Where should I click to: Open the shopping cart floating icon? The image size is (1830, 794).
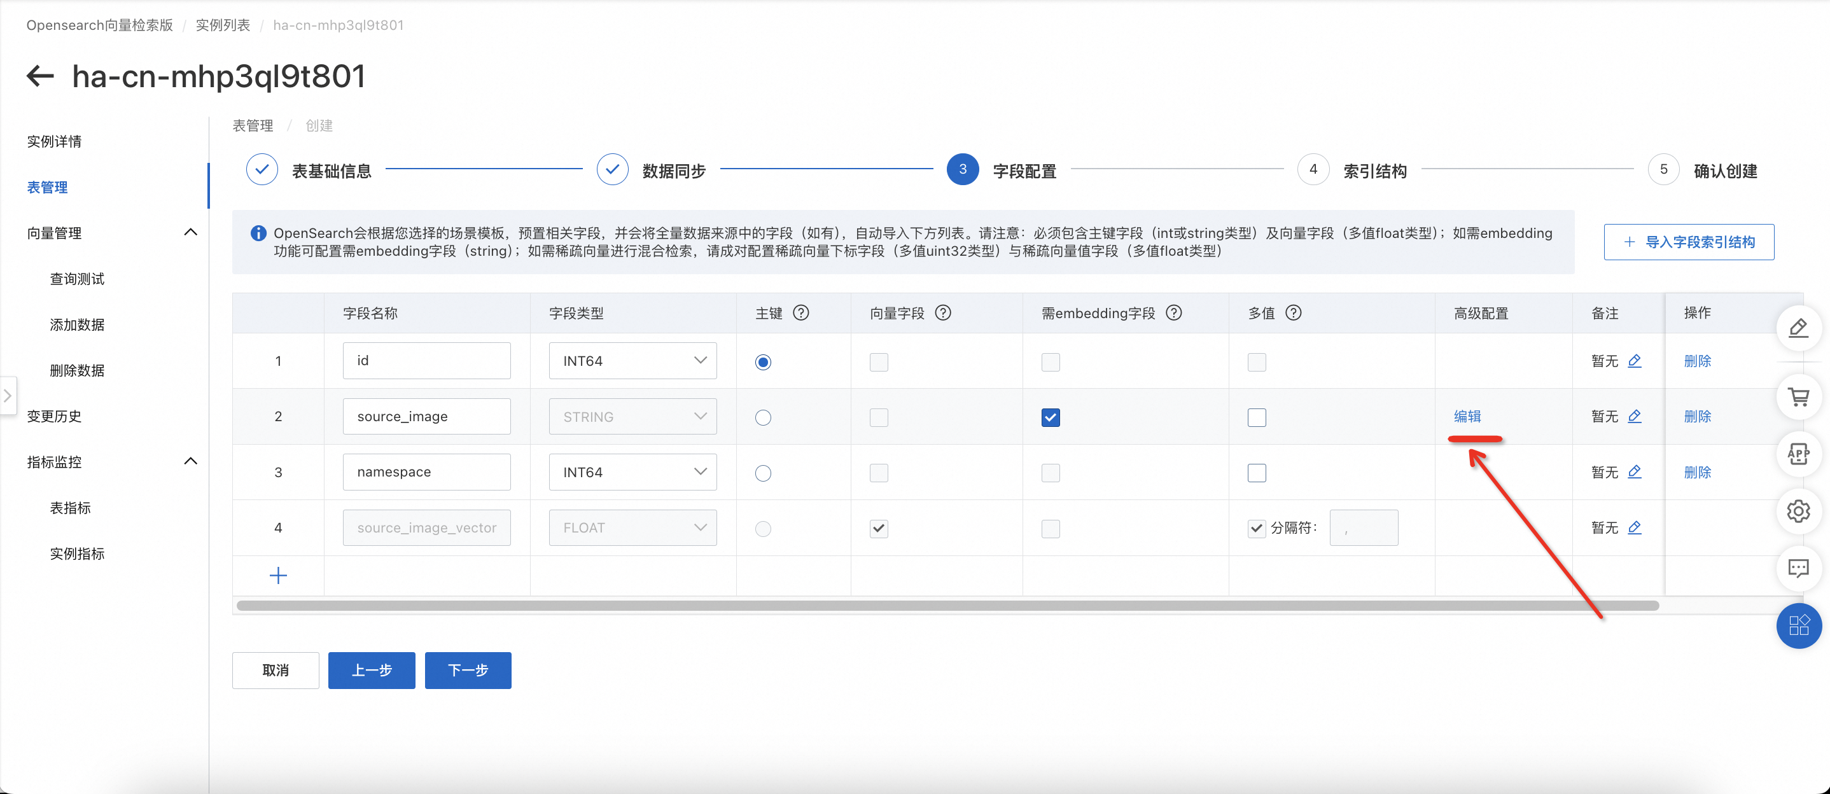click(x=1798, y=396)
